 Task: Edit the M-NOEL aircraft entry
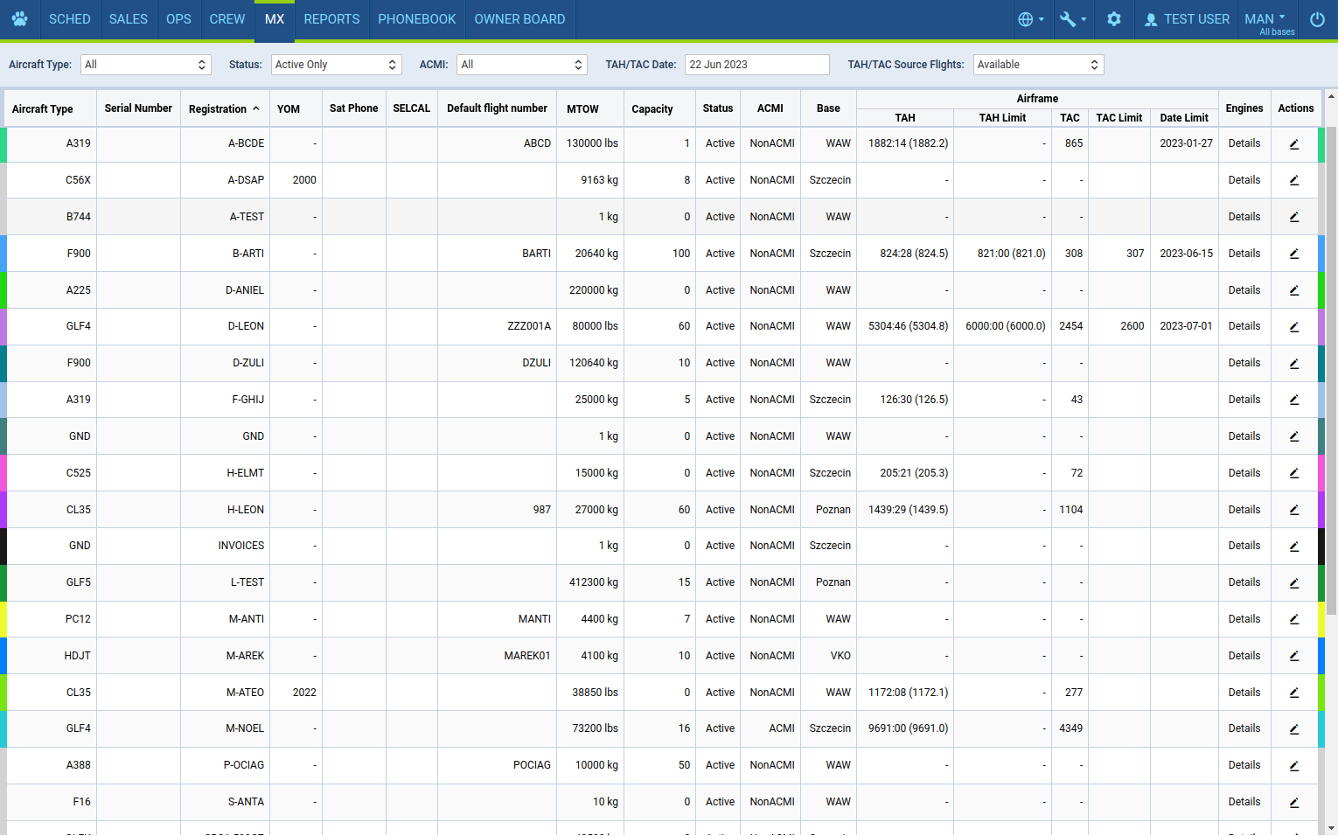[1294, 729]
